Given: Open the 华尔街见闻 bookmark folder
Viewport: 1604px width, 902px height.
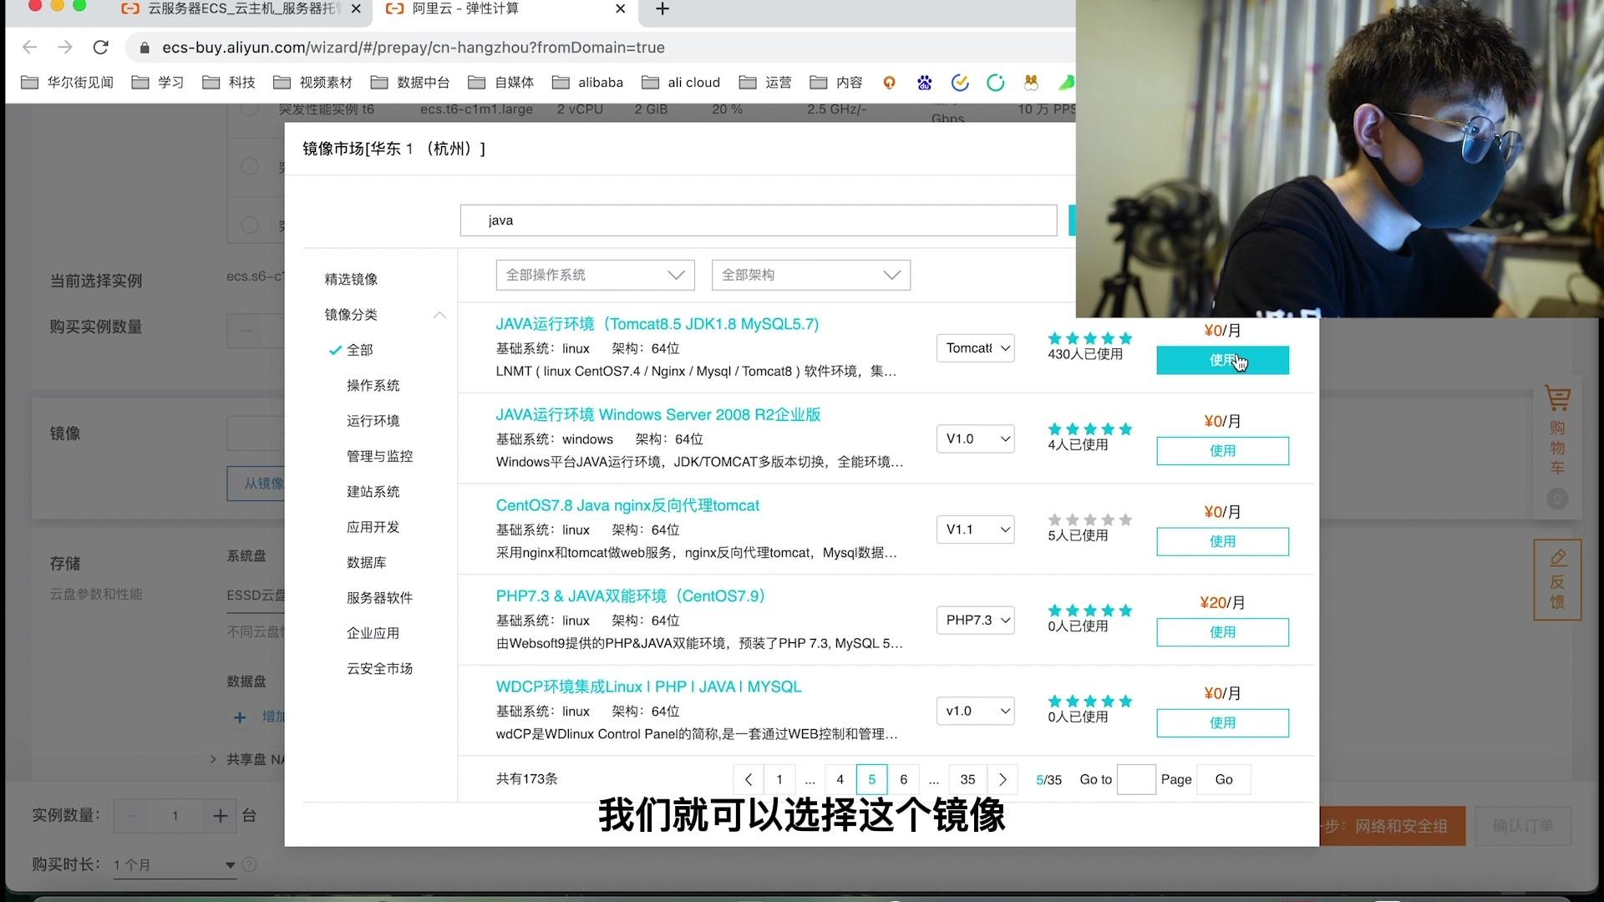Looking at the screenshot, I should tap(67, 82).
